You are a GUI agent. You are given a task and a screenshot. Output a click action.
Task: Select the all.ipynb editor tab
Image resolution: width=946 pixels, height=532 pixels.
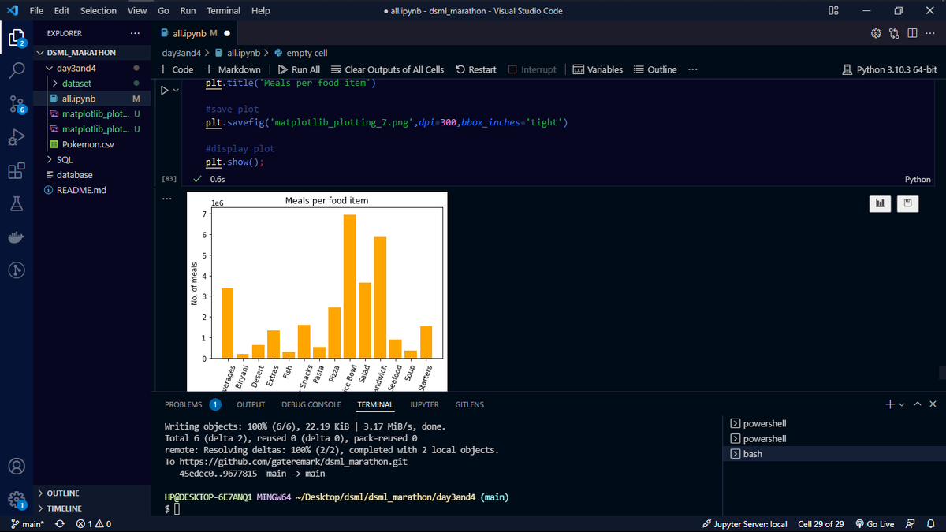tap(195, 34)
